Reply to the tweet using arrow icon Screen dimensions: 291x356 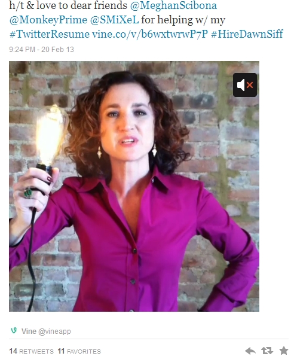coord(250,351)
